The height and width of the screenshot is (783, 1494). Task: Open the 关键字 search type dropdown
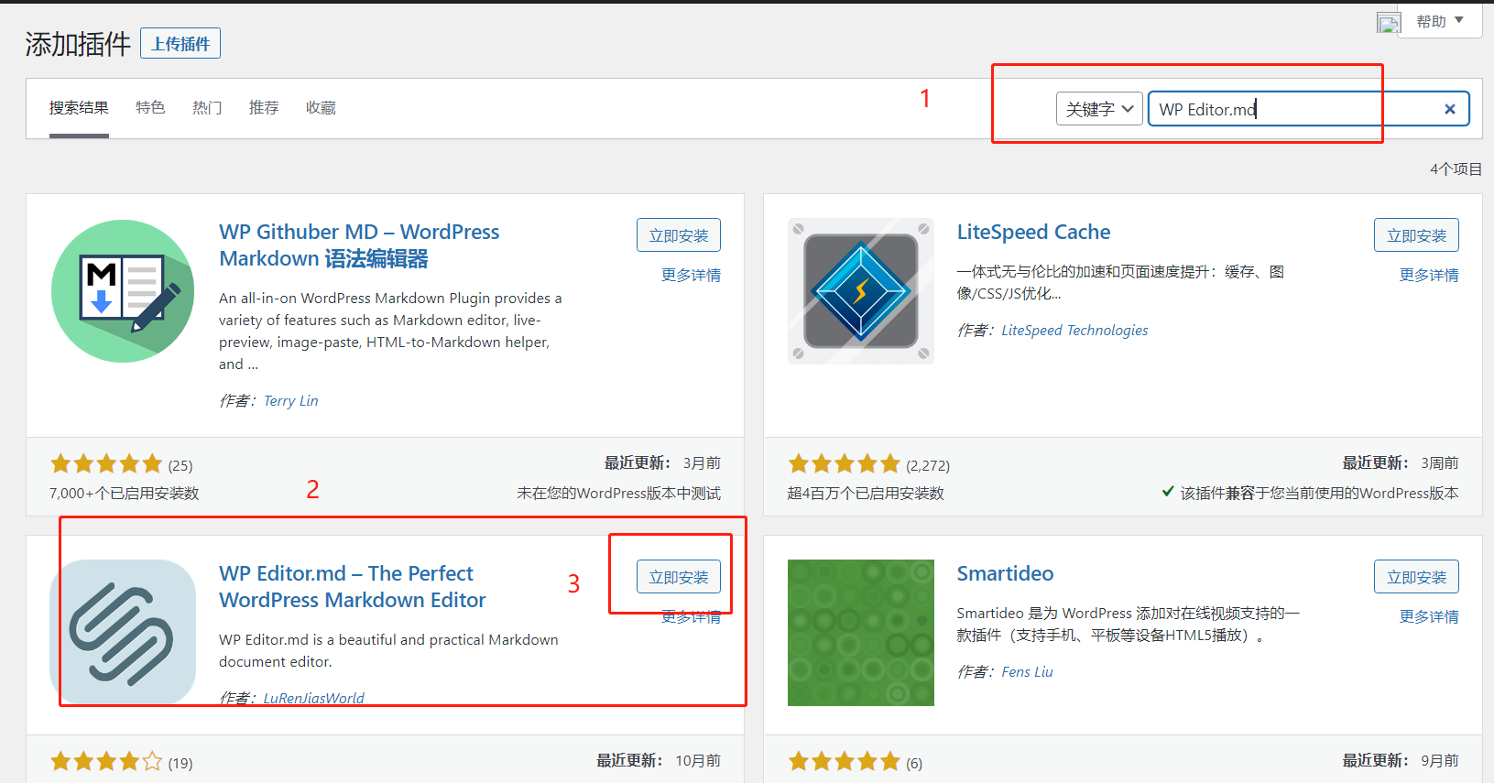tap(1099, 109)
